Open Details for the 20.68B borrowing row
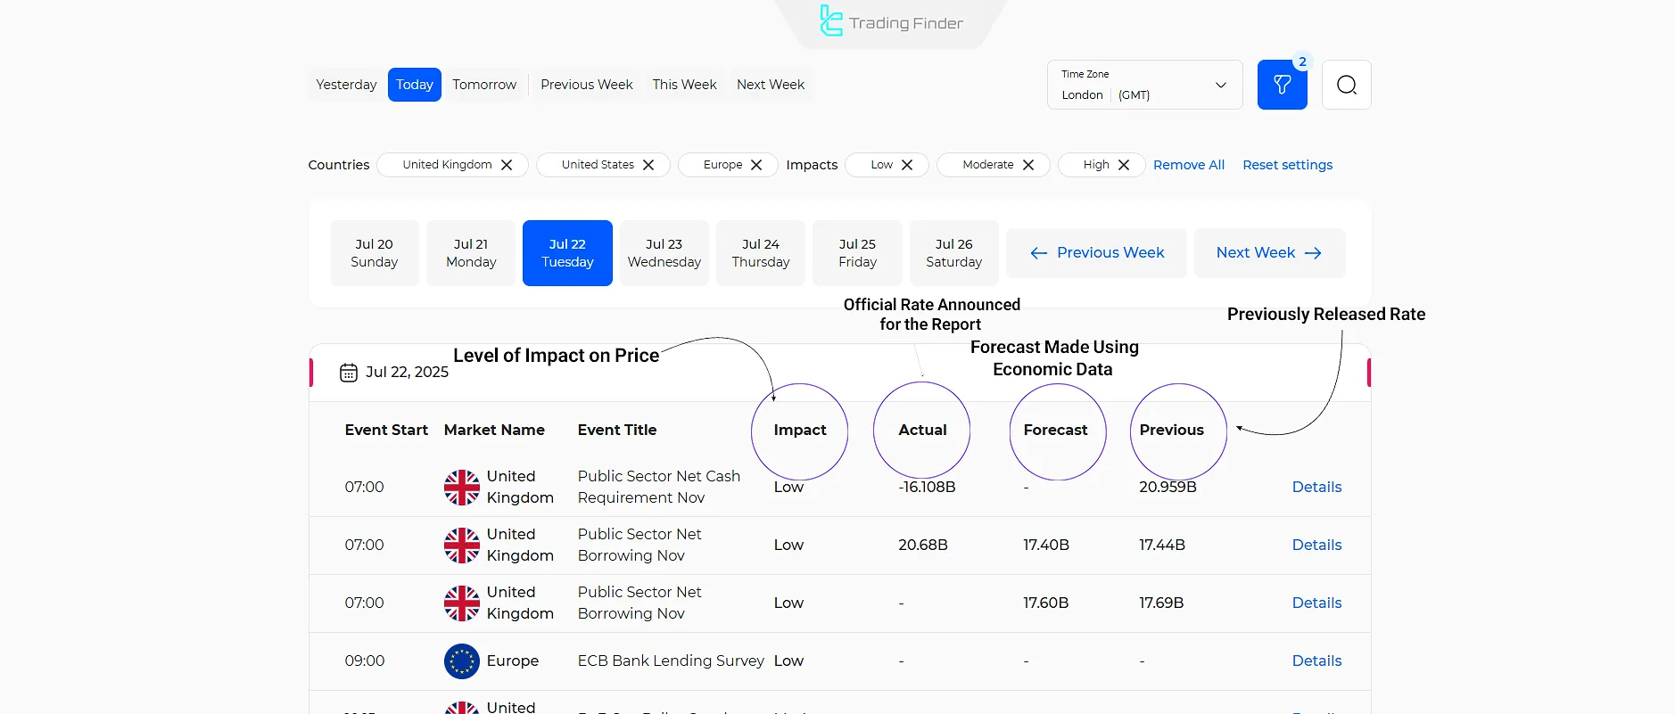This screenshot has width=1675, height=714. pyautogui.click(x=1316, y=545)
